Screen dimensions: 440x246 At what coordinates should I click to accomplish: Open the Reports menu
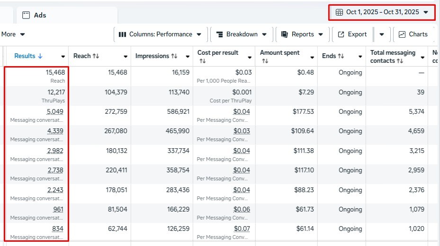(x=303, y=34)
